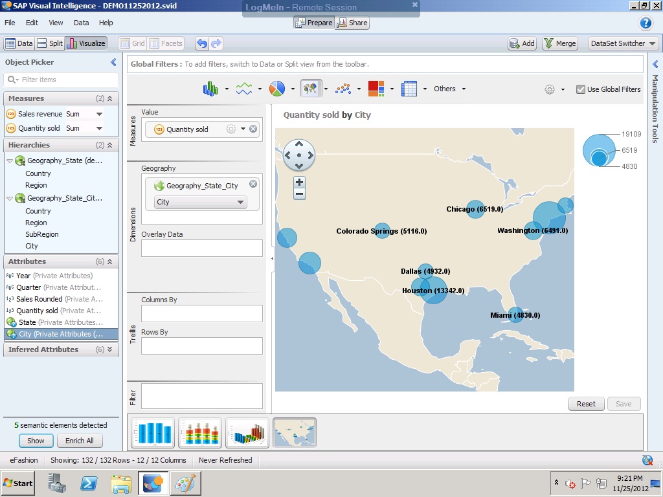This screenshot has height=497, width=663.
Task: Open the Data menu
Action: pos(81,23)
